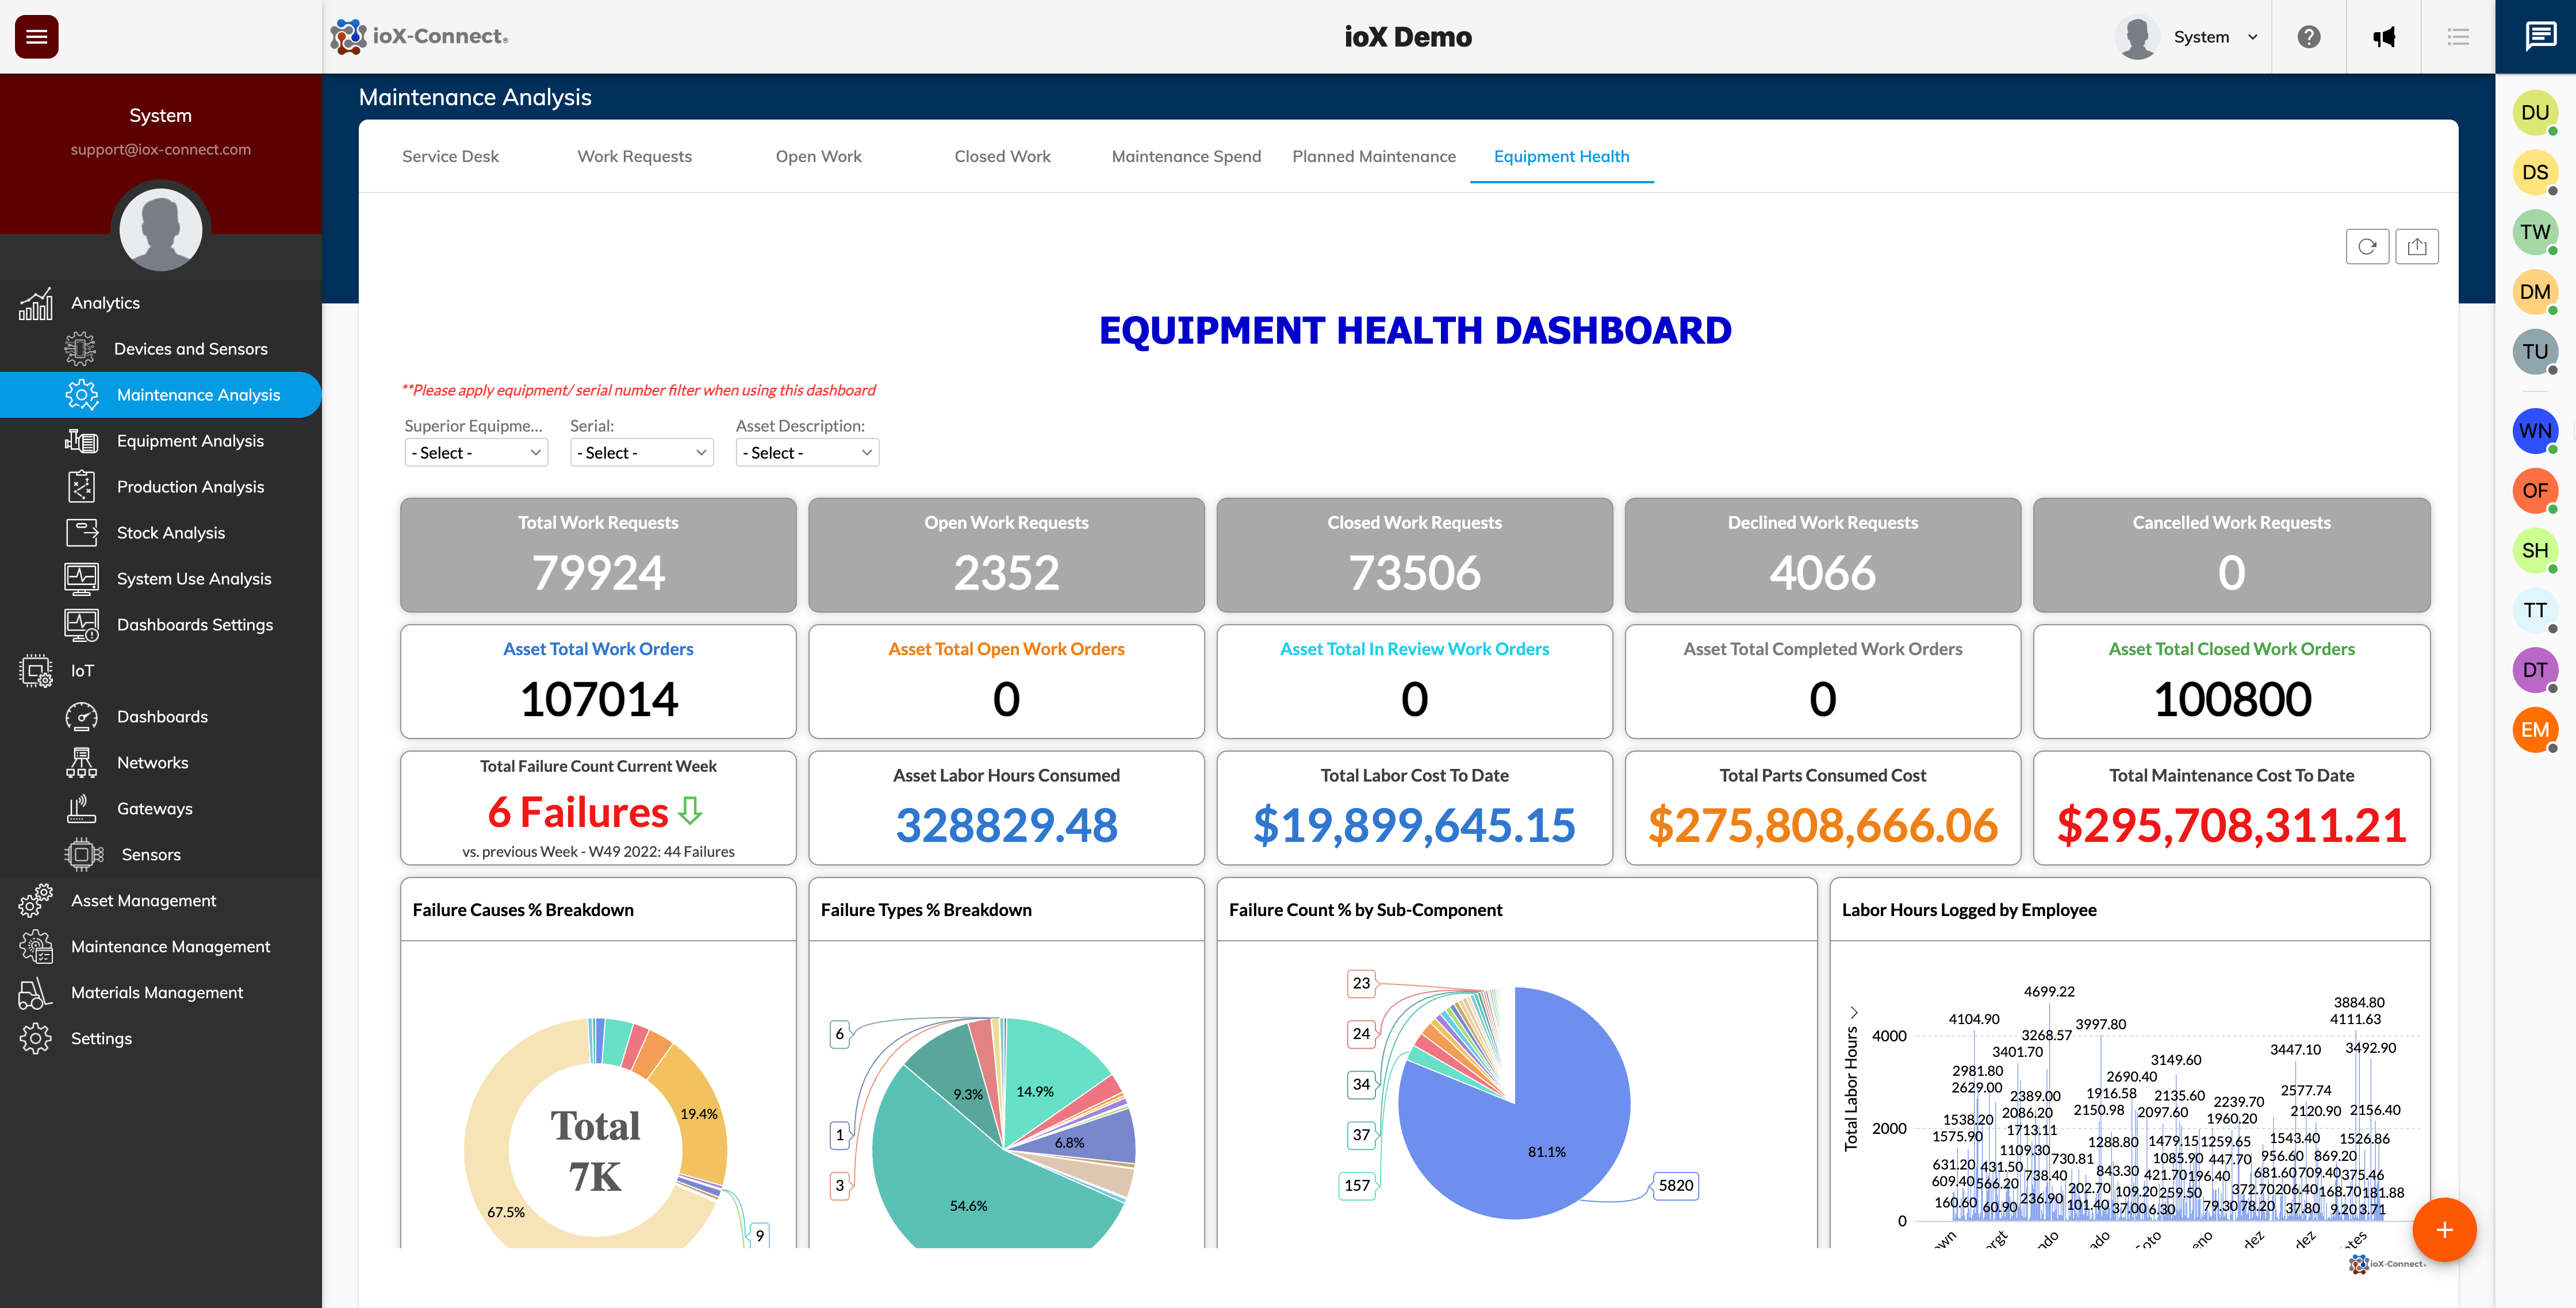Open the Asset Description select dropdown

[807, 453]
